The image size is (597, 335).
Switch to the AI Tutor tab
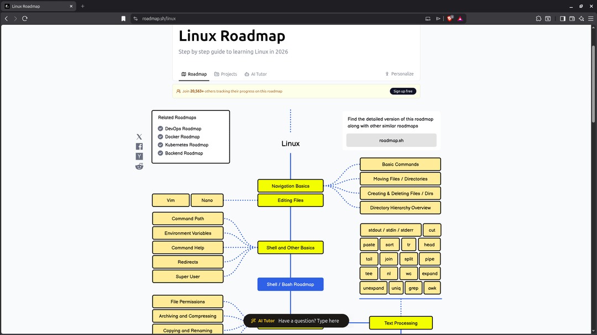255,74
